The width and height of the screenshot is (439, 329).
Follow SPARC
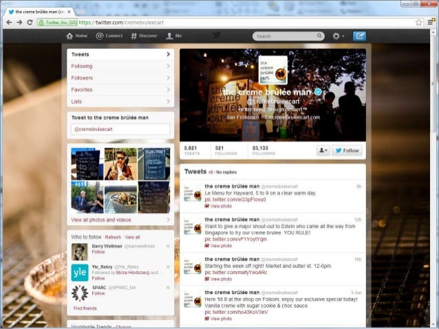pos(98,293)
